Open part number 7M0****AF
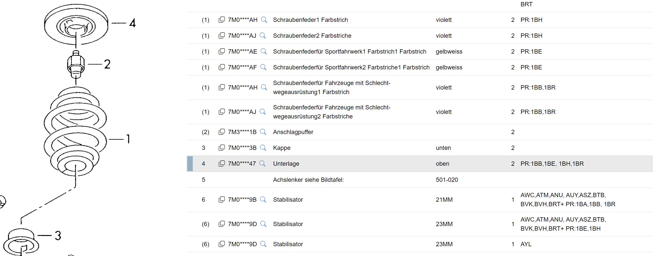Screen dimensions: 666x256 242,67
